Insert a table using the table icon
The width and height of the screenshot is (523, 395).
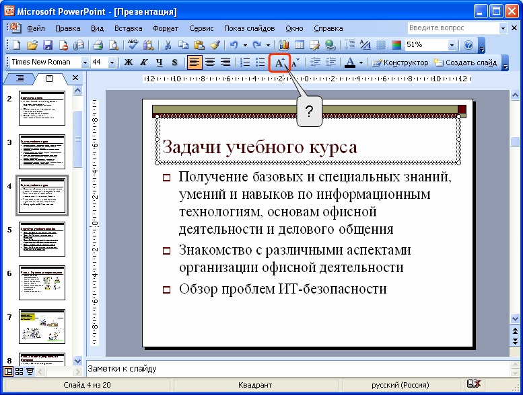(x=299, y=44)
